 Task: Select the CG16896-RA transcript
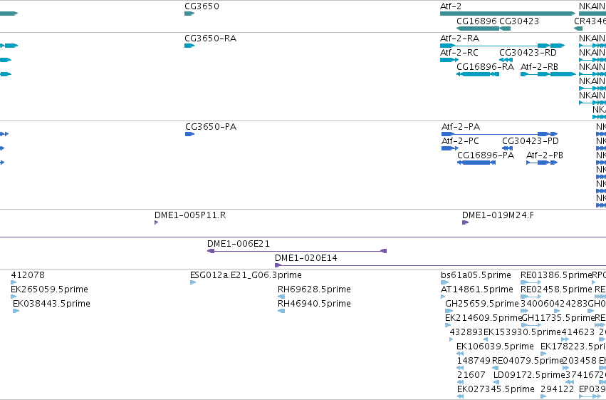click(478, 74)
